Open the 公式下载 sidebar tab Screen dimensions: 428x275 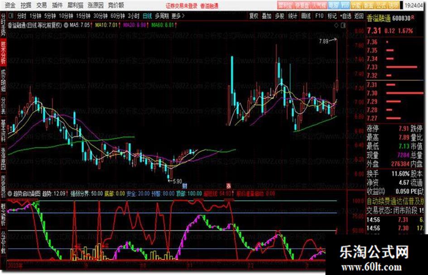3,243
